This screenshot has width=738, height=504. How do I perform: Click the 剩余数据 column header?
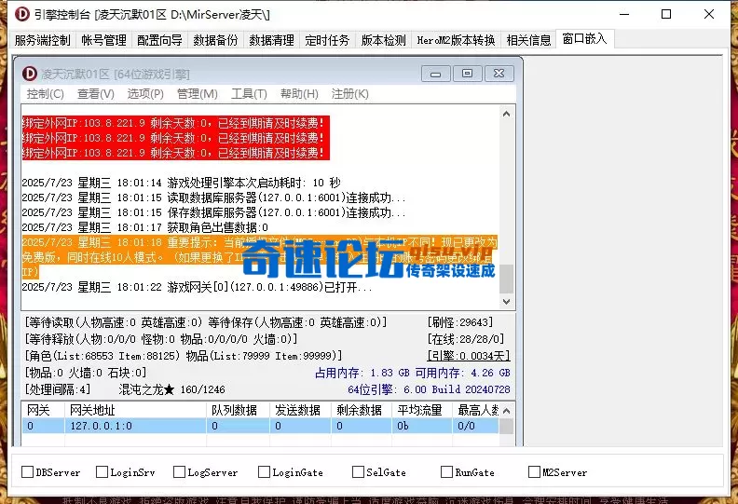[362, 410]
